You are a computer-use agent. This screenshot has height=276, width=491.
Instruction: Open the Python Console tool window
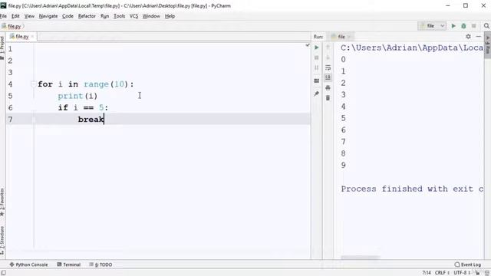pos(28,264)
